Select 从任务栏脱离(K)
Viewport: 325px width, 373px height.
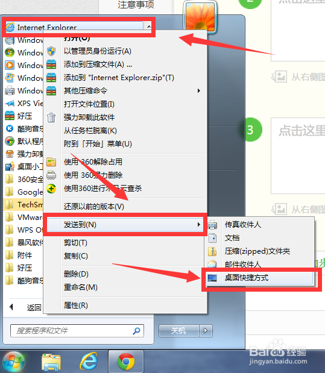tap(90, 131)
